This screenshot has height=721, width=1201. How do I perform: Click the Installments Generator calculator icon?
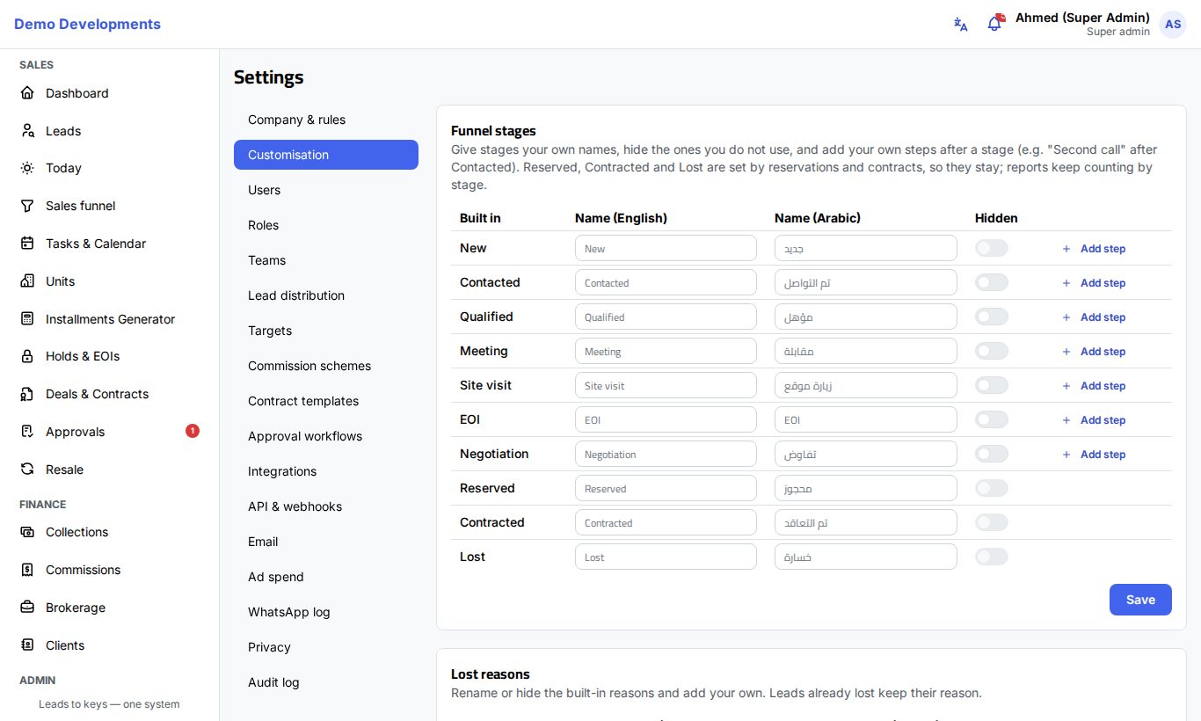tap(27, 319)
